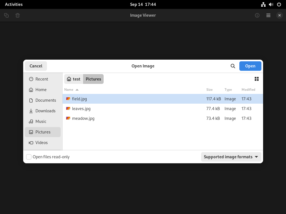Sort by the Type column header
286x214 pixels.
228,89
